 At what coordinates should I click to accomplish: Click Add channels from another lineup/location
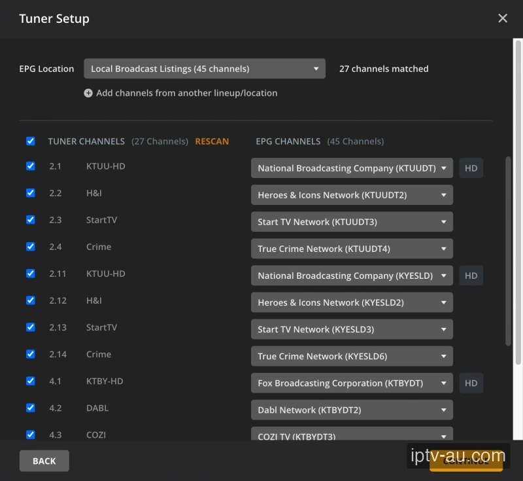click(x=186, y=93)
